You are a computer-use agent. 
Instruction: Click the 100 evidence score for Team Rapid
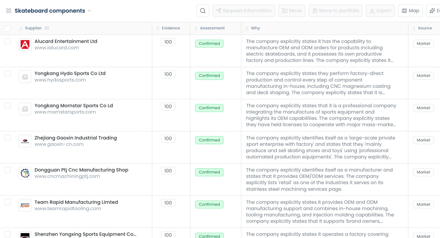pyautogui.click(x=168, y=203)
